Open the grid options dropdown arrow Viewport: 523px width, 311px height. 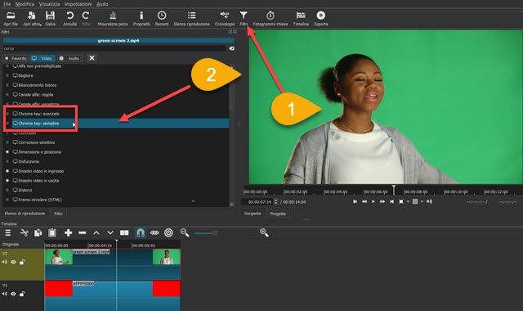422,202
